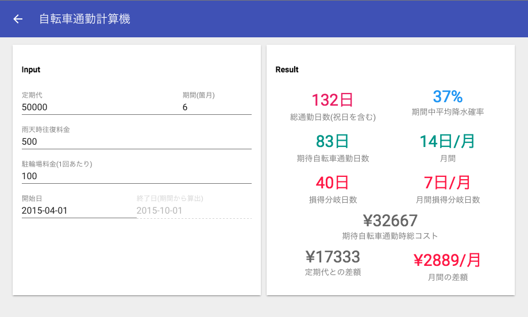
Task: Click the 終了日 calculated date field
Action: [x=194, y=211]
